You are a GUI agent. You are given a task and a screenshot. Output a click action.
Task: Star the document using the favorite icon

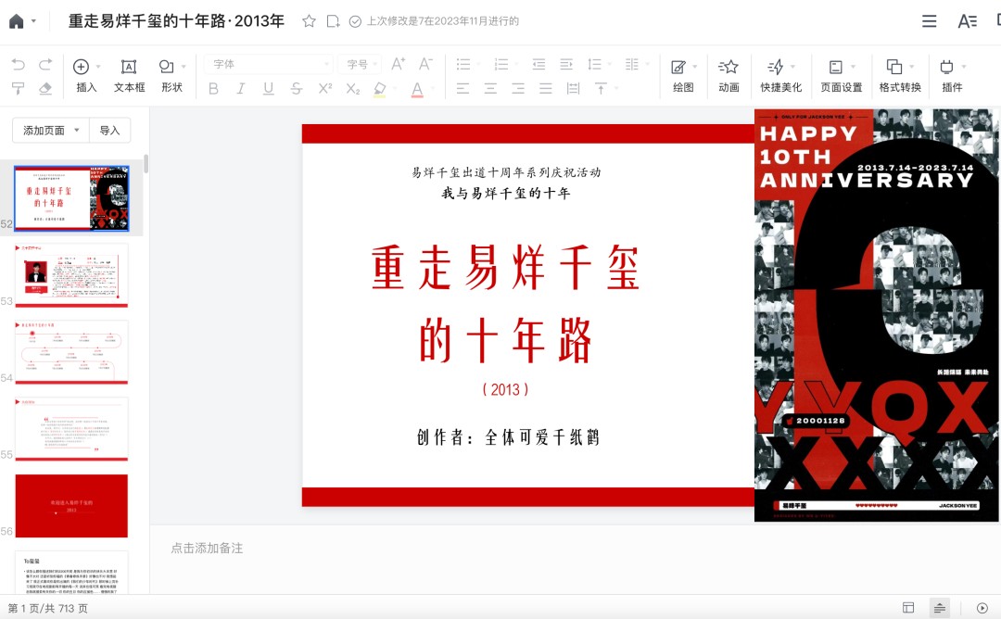click(x=307, y=20)
